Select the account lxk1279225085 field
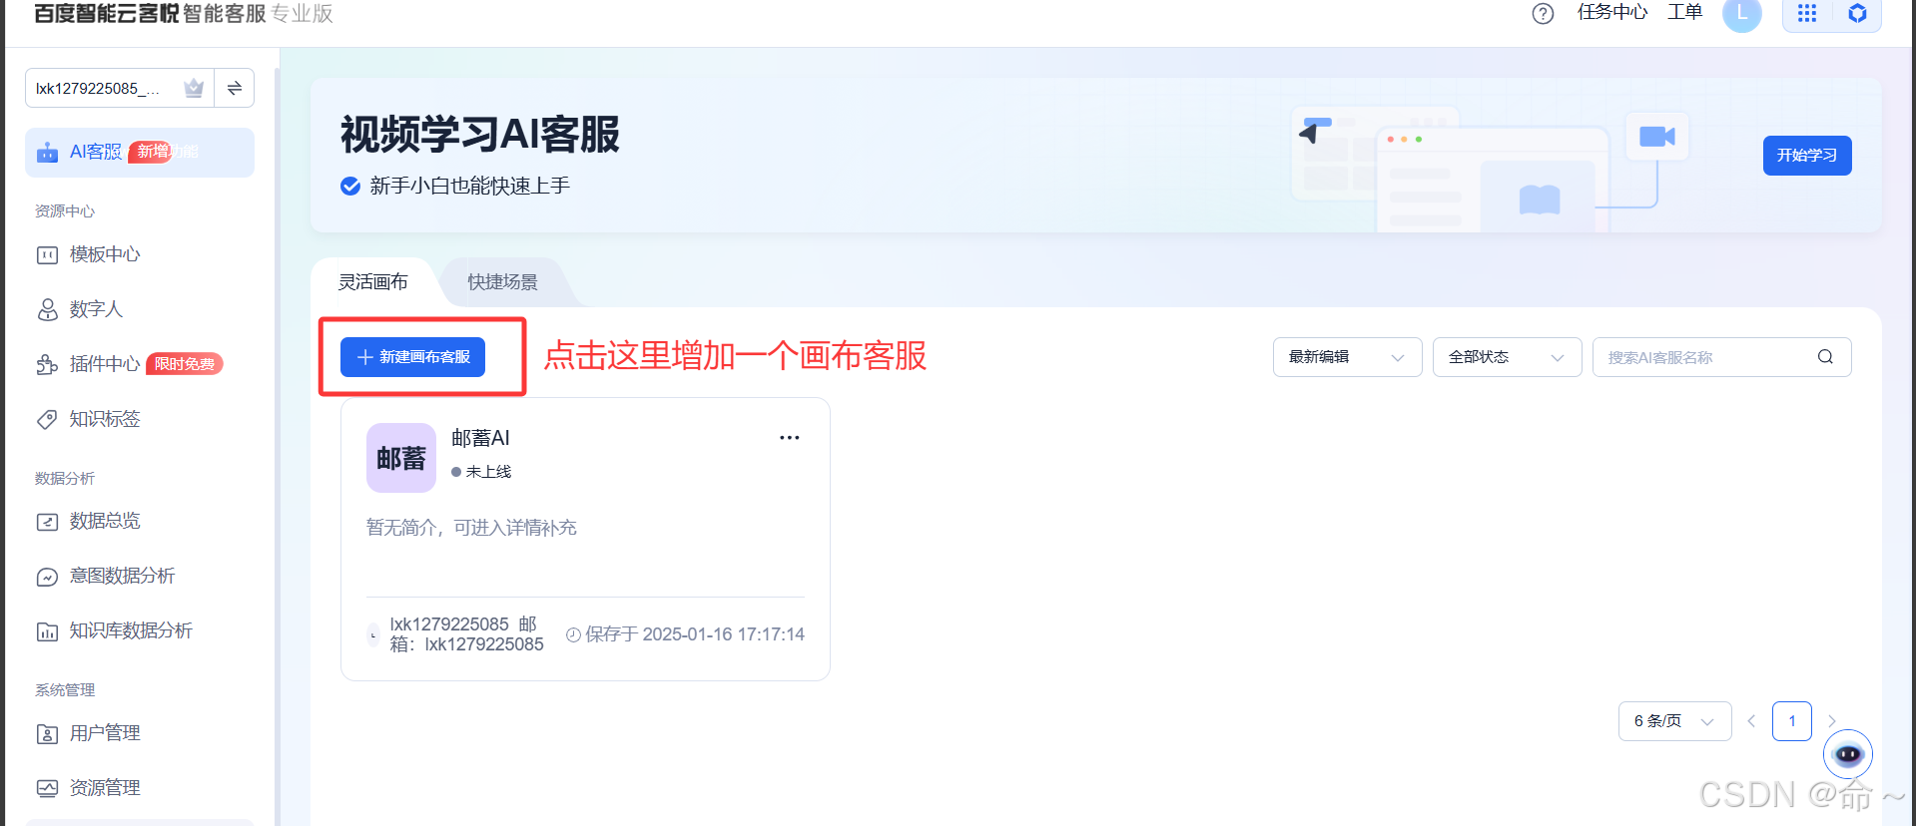This screenshot has height=826, width=1916. coord(120,88)
